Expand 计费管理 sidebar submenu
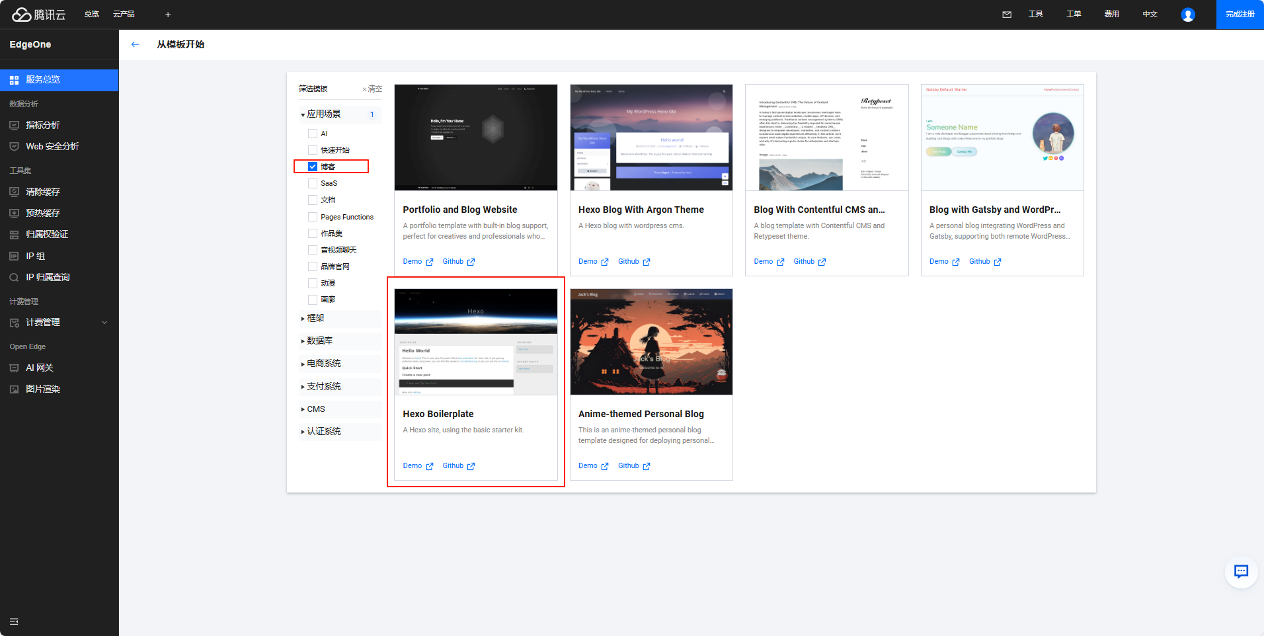The width and height of the screenshot is (1264, 636). tap(104, 323)
